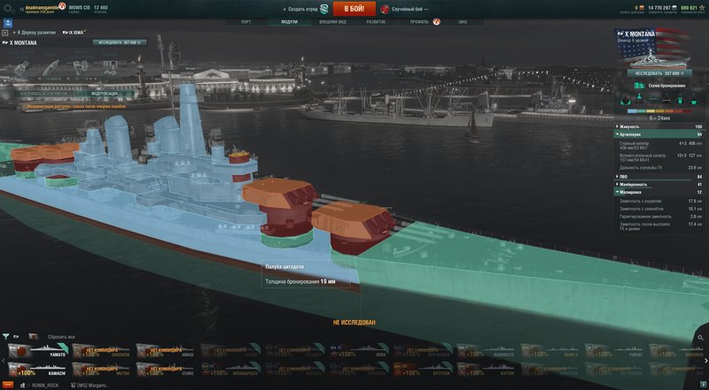This screenshot has height=390, width=709.
Task: Click the armor thickness color scale bar
Action: tap(660, 111)
